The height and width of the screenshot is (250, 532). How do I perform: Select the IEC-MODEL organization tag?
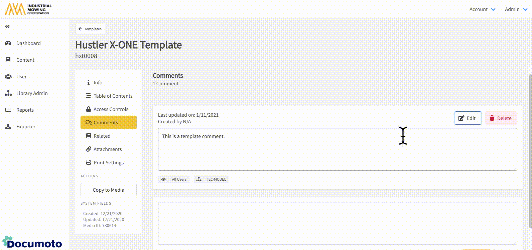pyautogui.click(x=212, y=179)
